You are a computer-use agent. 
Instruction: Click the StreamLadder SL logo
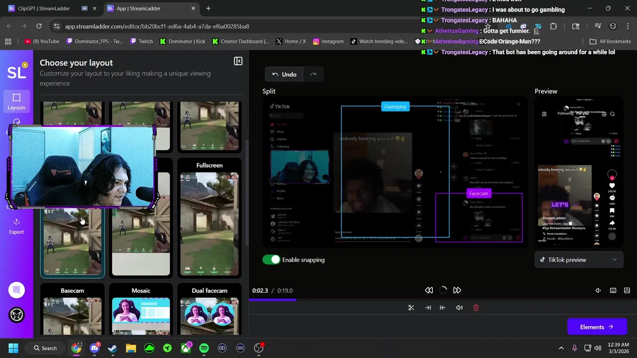point(16,73)
